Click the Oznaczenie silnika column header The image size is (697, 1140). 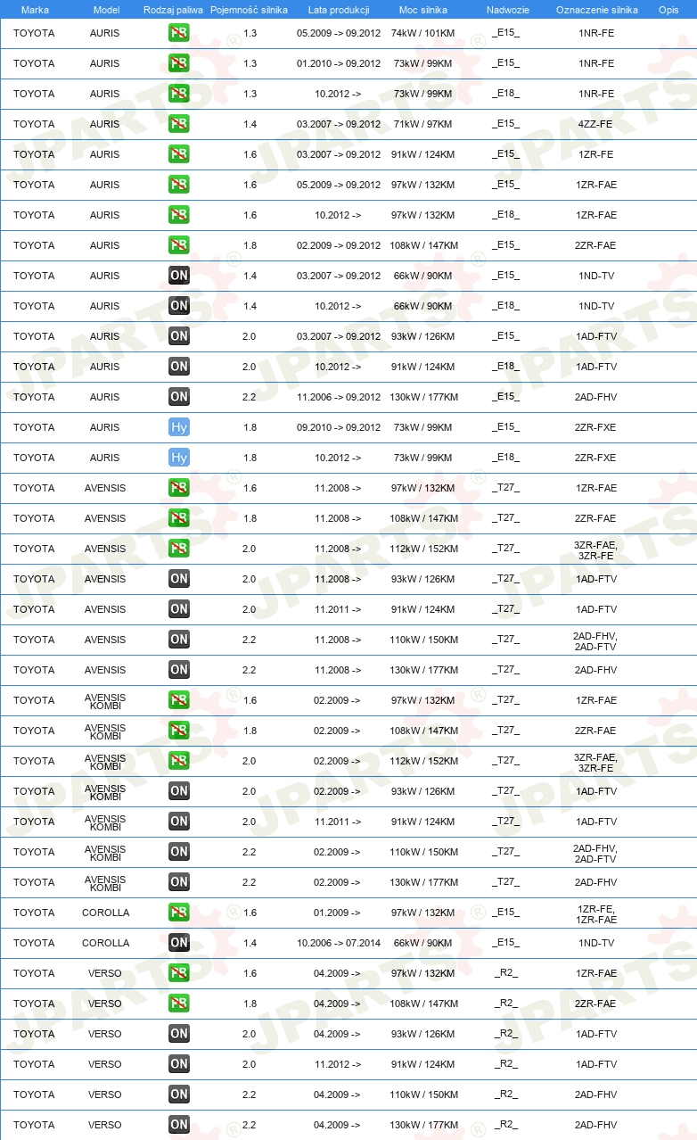pos(596,10)
